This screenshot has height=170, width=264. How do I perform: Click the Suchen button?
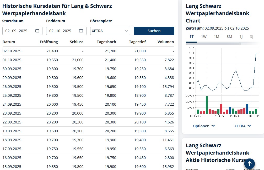click(154, 31)
